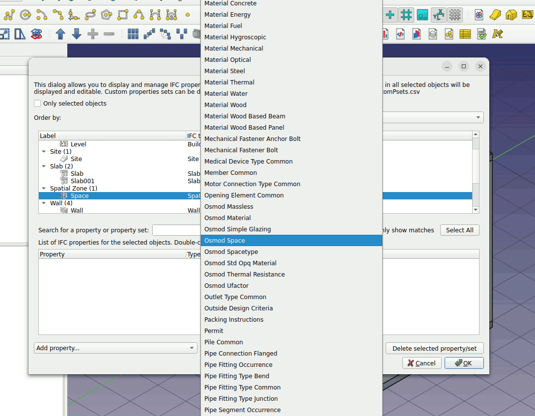The width and height of the screenshot is (535, 416).
Task: Open the Add property dropdown
Action: [115, 348]
